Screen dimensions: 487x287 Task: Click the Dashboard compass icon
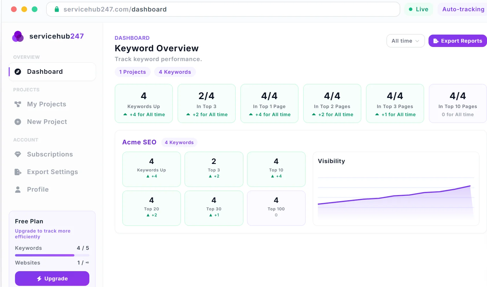pyautogui.click(x=18, y=72)
